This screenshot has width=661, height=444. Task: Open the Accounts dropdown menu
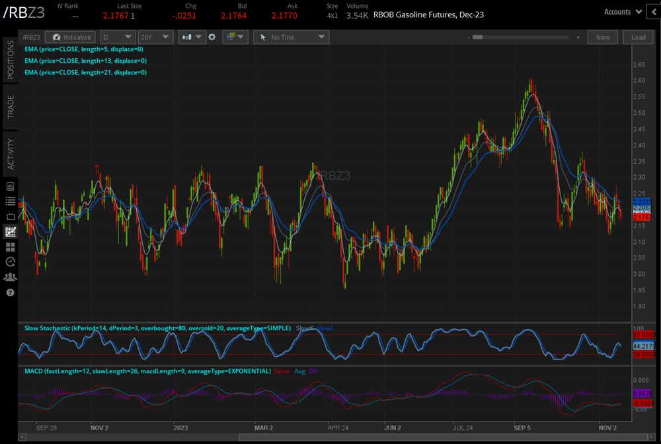623,11
